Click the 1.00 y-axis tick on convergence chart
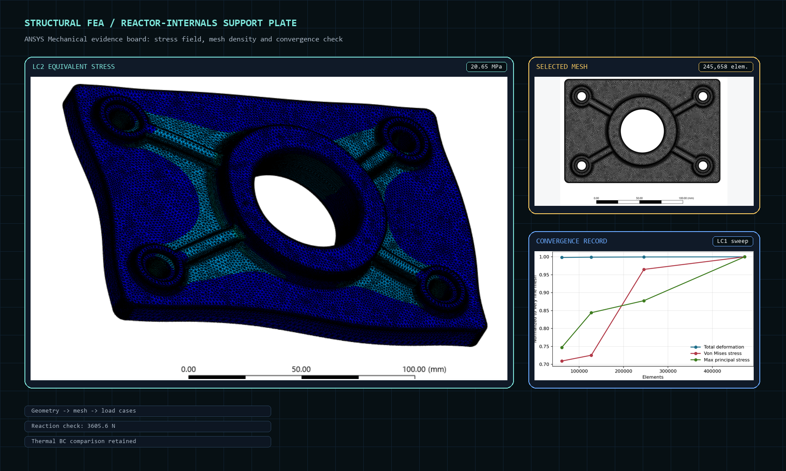786x471 pixels. (544, 257)
